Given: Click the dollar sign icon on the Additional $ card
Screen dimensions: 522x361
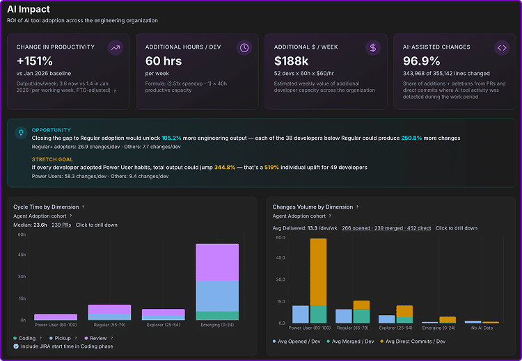Looking at the screenshot, I should coord(373,48).
